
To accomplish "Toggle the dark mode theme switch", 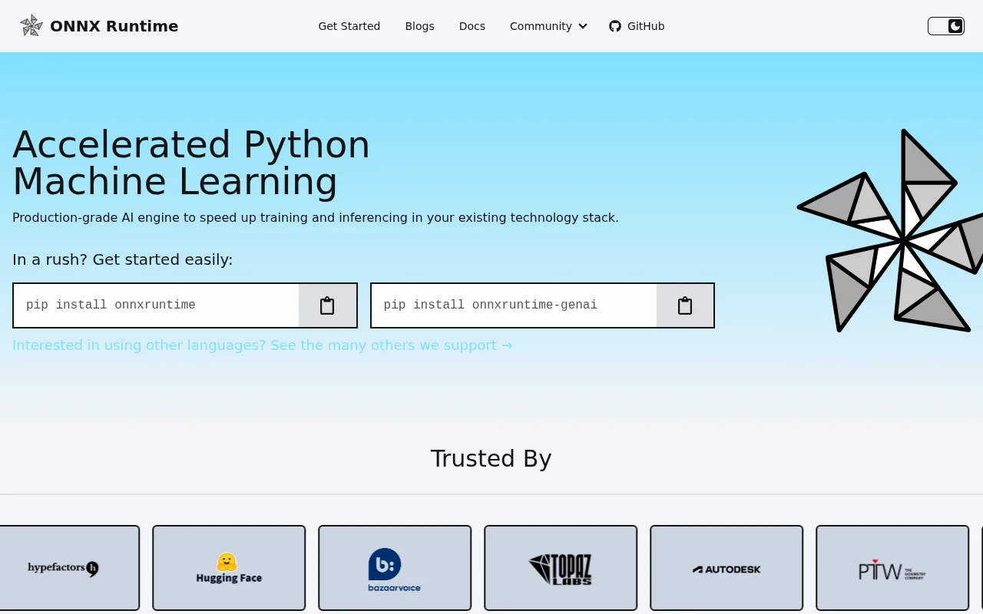I will (x=946, y=26).
